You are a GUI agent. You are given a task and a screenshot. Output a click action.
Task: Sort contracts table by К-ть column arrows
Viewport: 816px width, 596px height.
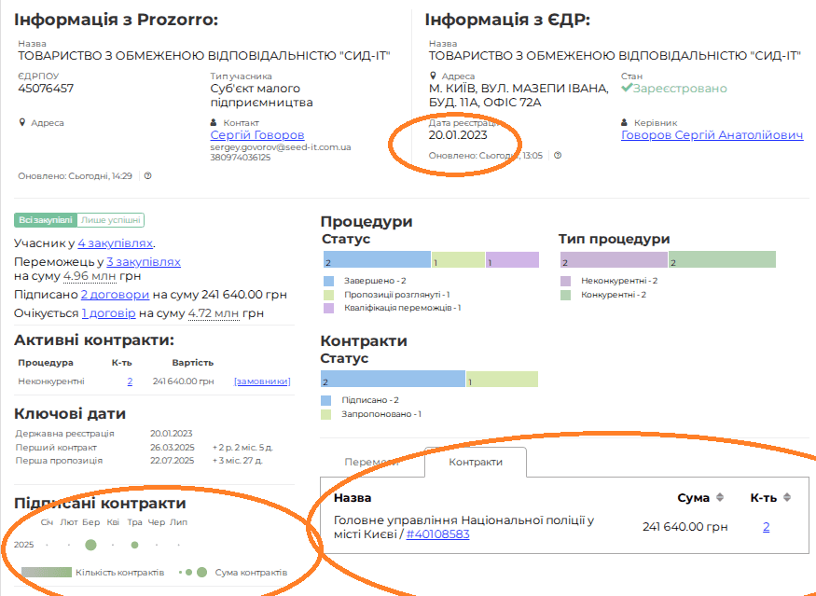[786, 498]
